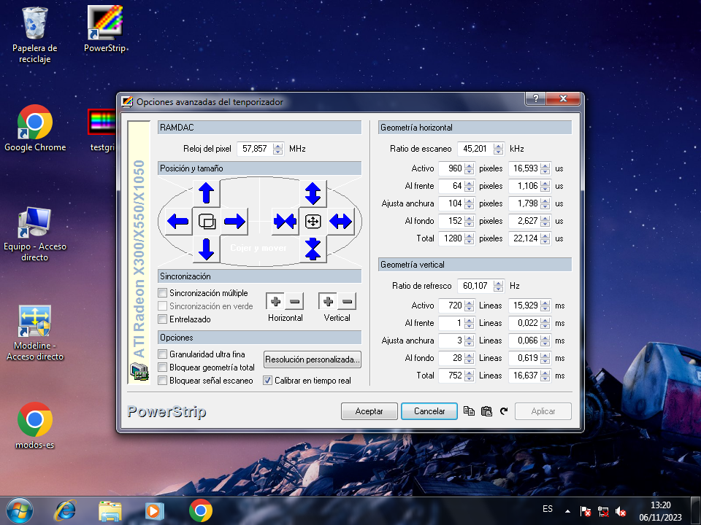Image resolution: width=701 pixels, height=525 pixels.
Task: Adjust Ratio de refresco spinner arrows
Action: (498, 286)
